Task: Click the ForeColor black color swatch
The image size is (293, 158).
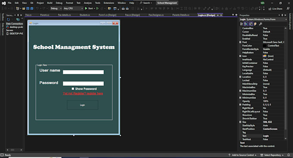Action: pyautogui.click(x=265, y=46)
